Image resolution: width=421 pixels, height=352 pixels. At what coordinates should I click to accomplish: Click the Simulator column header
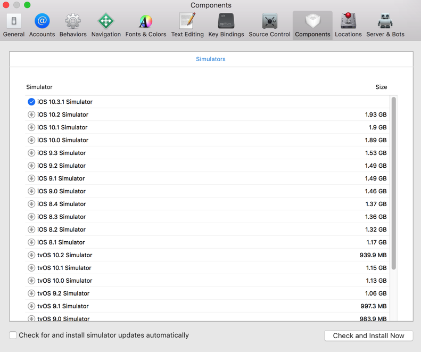click(x=39, y=87)
